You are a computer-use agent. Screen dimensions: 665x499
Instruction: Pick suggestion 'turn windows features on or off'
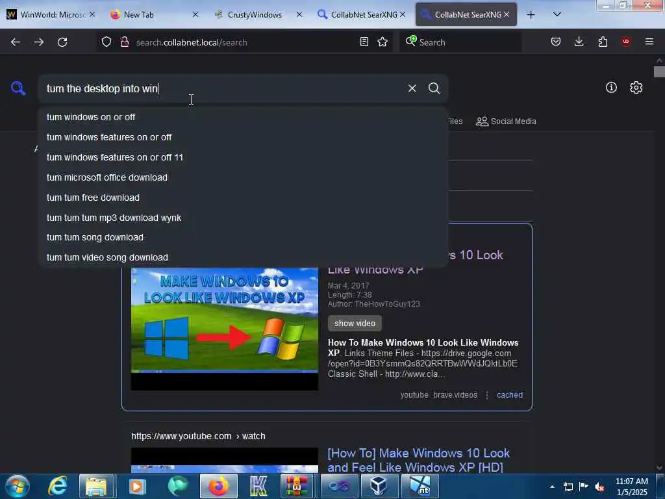(x=243, y=137)
